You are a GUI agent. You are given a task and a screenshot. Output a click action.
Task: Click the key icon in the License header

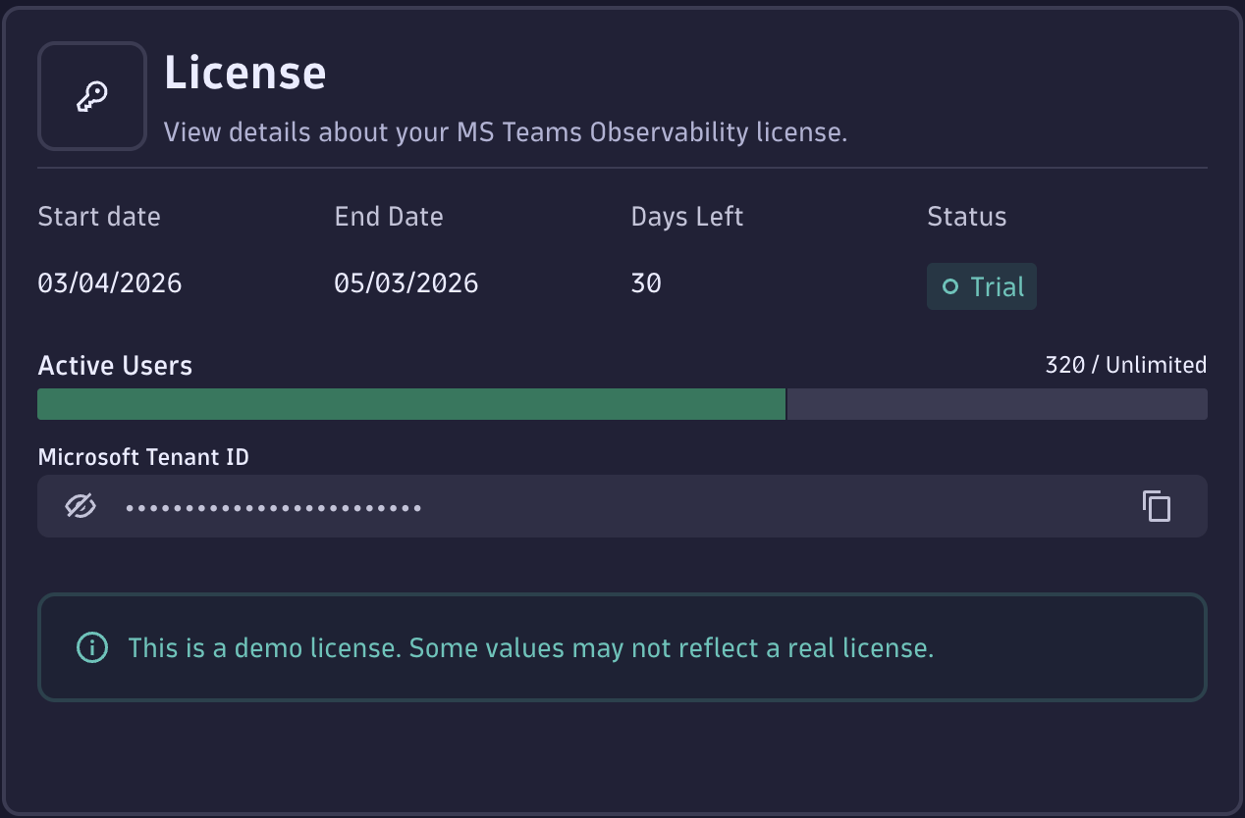[x=91, y=95]
